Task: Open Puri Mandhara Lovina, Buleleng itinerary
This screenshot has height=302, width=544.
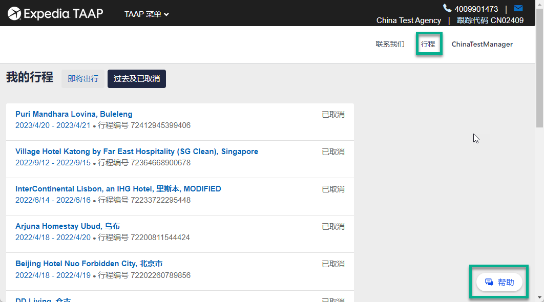Action: tap(74, 114)
